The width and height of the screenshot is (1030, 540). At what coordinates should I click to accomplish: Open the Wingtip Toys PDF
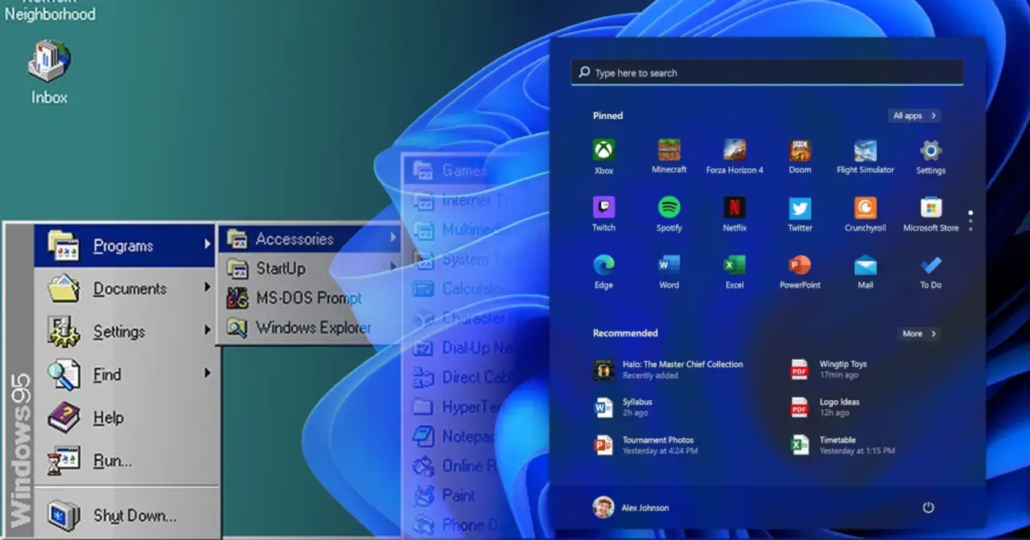(x=829, y=370)
